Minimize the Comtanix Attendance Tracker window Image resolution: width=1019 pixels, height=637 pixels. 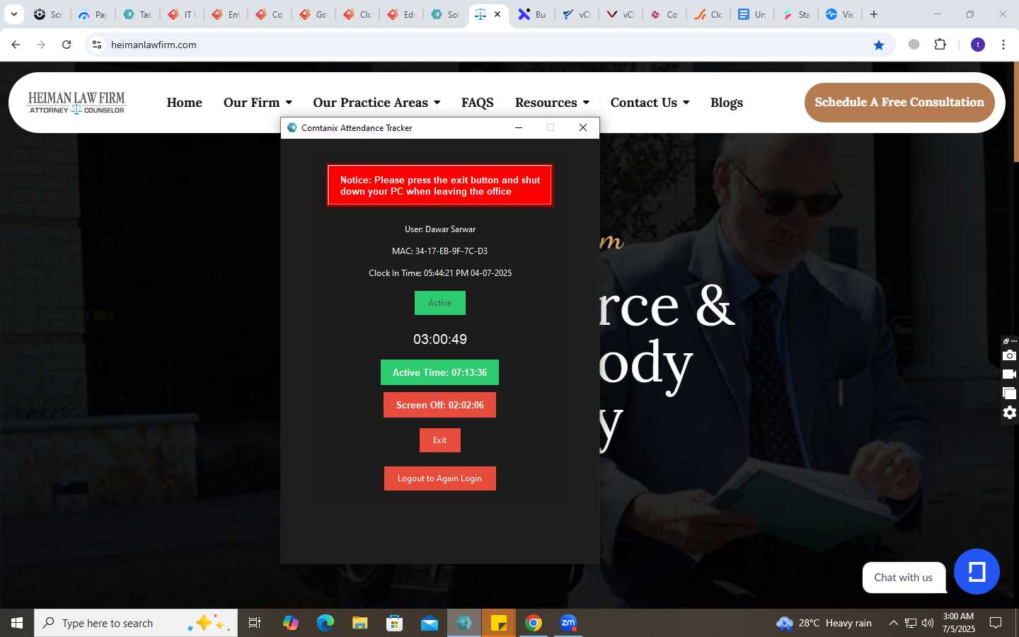tap(518, 127)
